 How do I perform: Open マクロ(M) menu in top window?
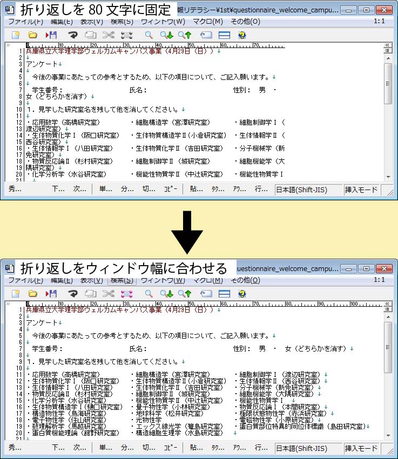point(208,22)
